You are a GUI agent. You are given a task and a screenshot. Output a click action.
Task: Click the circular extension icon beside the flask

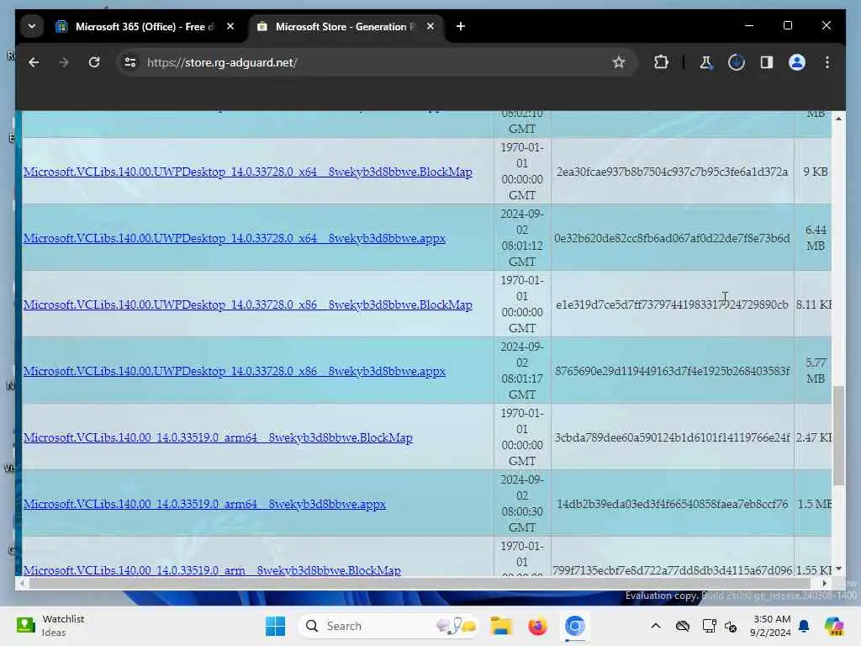coord(737,62)
